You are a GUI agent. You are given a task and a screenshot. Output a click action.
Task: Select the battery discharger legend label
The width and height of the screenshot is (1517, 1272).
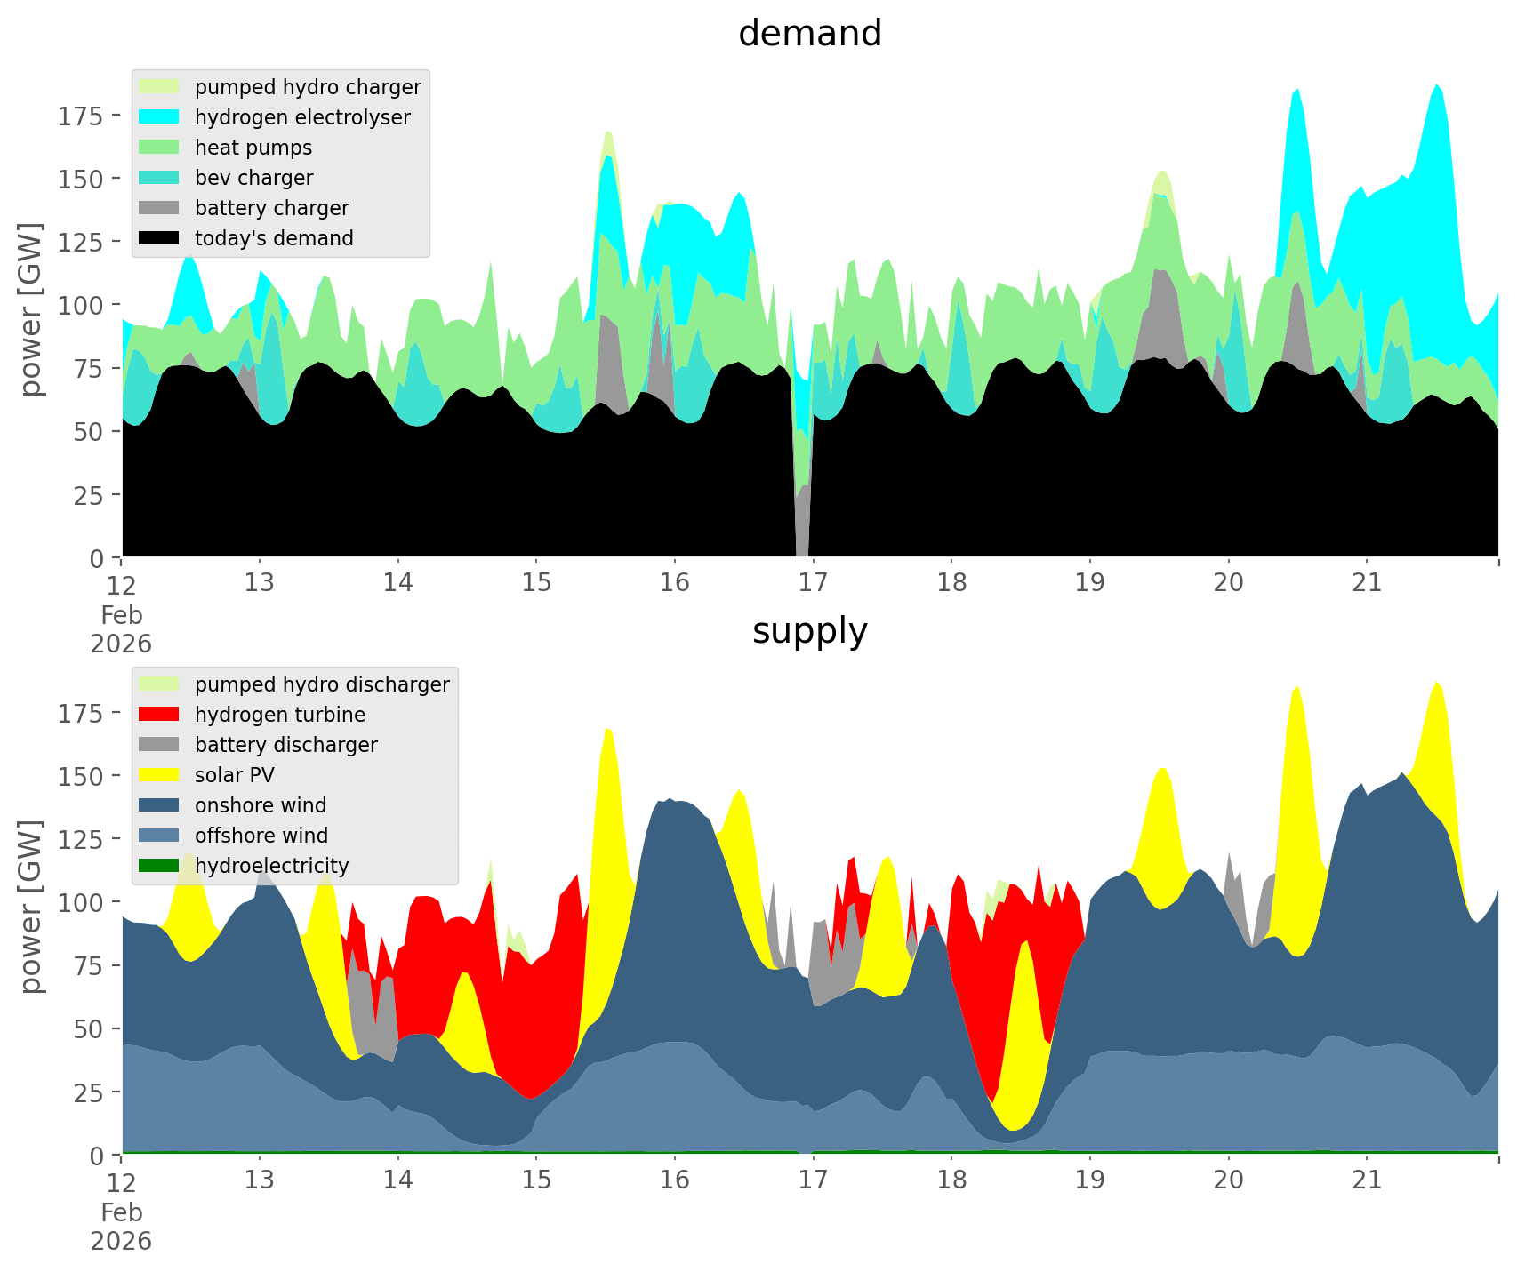[285, 745]
